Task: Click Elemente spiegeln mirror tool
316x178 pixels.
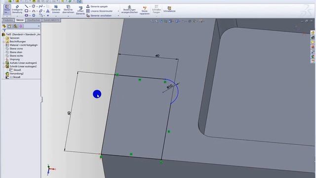Action: [x=97, y=6]
